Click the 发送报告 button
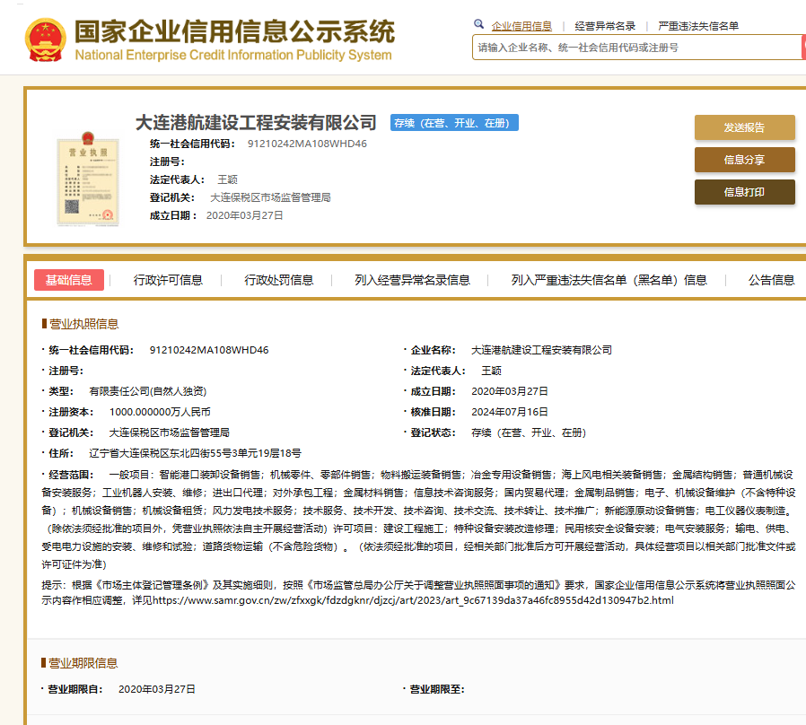 [x=744, y=127]
